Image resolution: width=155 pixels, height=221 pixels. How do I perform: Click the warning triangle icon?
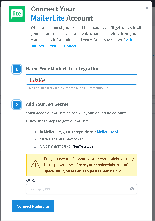[x=35, y=164]
